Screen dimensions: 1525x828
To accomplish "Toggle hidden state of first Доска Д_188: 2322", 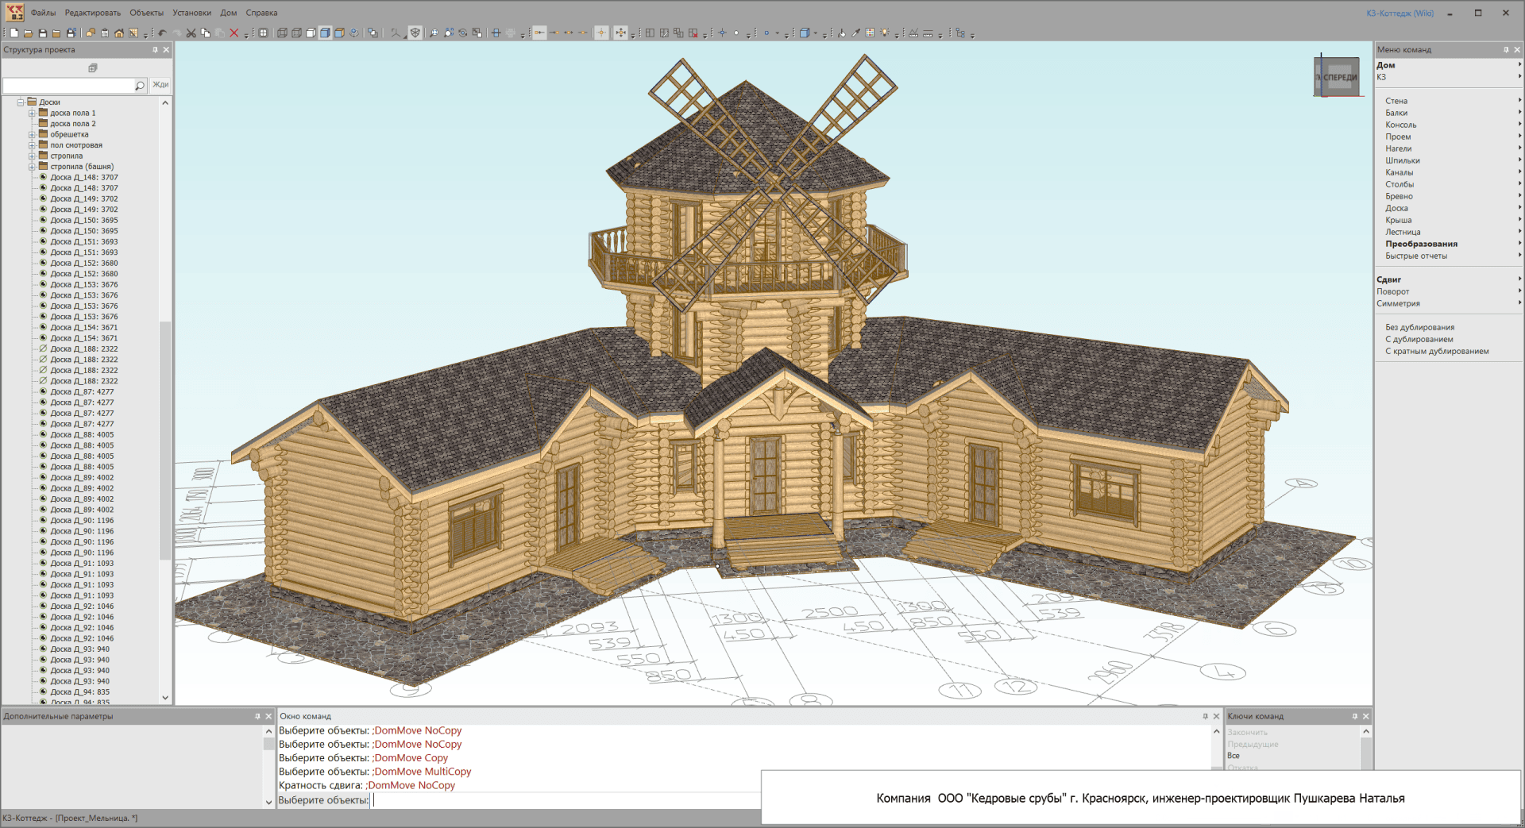I will (x=44, y=349).
